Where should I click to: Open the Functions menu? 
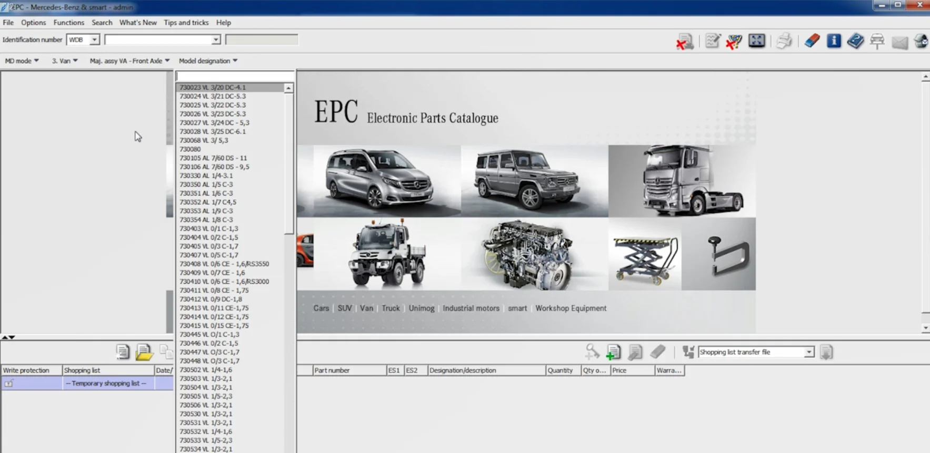pos(68,23)
